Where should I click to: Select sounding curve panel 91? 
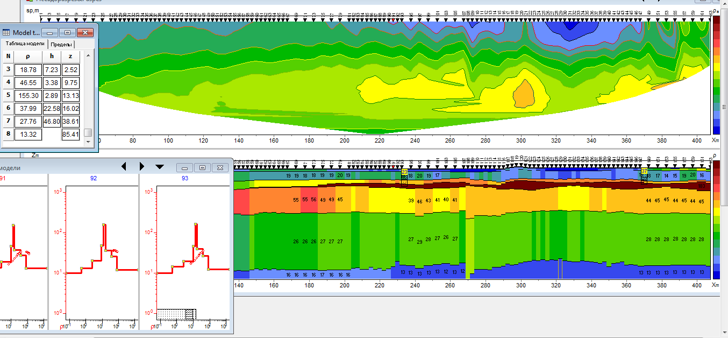(x=24, y=252)
